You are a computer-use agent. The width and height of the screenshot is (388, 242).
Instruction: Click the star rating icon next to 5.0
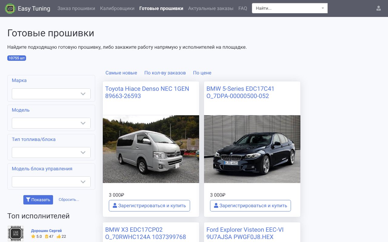click(33, 237)
